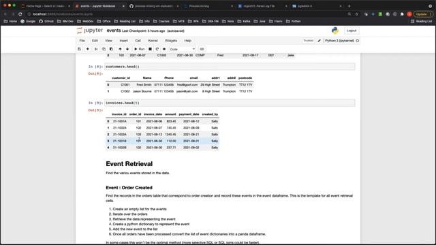The height and width of the screenshot is (245, 436).
Task: Click the Last Checkpoint text
Action: (143, 31)
